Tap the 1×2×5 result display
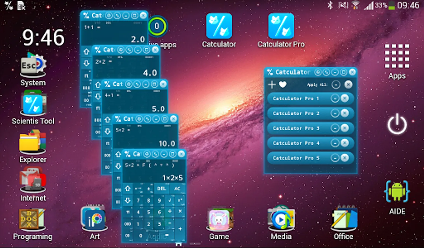The height and width of the screenshot is (248, 424). click(x=173, y=178)
